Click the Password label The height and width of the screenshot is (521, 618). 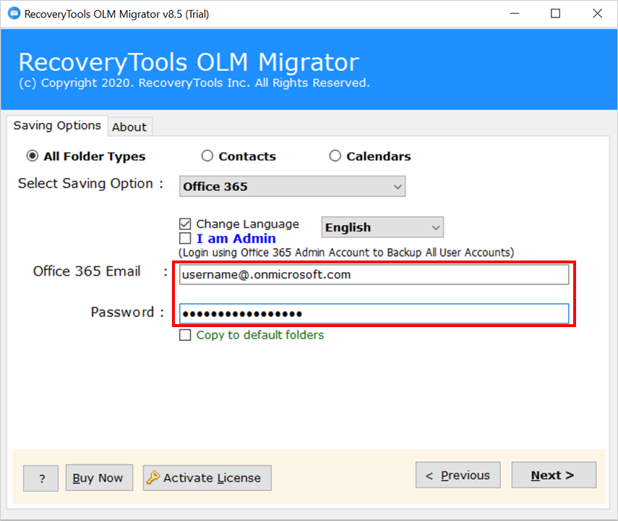point(123,312)
